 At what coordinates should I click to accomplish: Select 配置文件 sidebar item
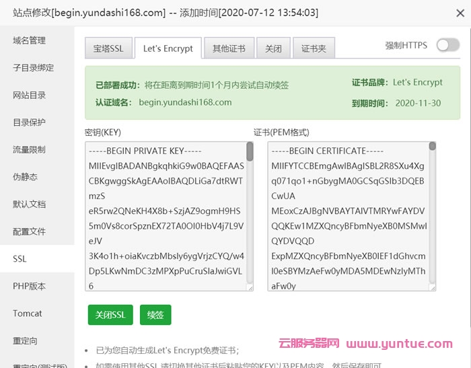tap(30, 231)
